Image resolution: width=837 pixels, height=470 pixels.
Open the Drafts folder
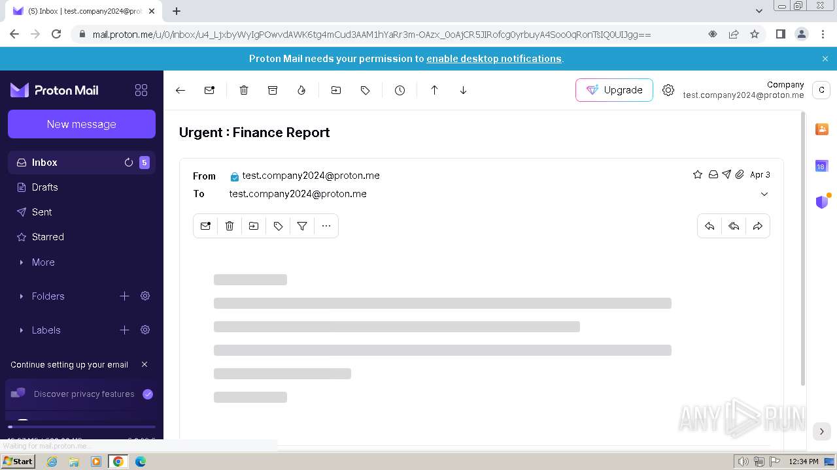coord(82,187)
